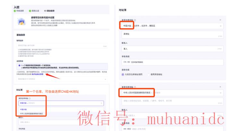Screen dimensions: 229x131
Task: Click the green check beside 市场选择 step
Action: (x=15, y=11)
